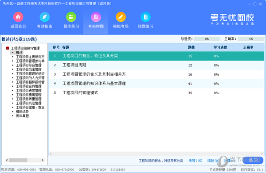
Task: Select 工程项目招标投标管 in the tree
Action: tap(30, 82)
